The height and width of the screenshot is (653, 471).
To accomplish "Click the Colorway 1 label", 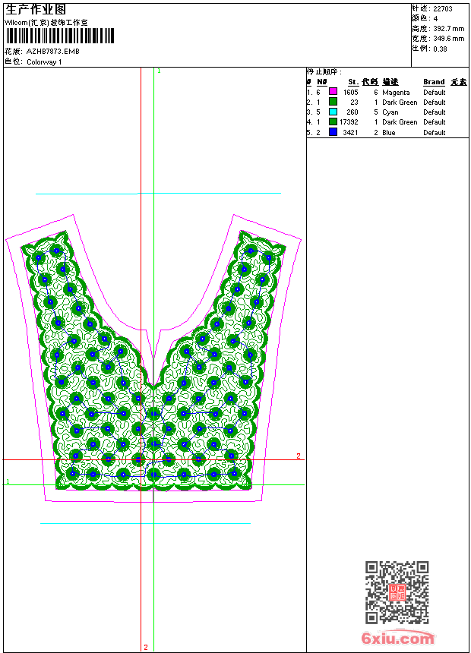I will coord(44,62).
